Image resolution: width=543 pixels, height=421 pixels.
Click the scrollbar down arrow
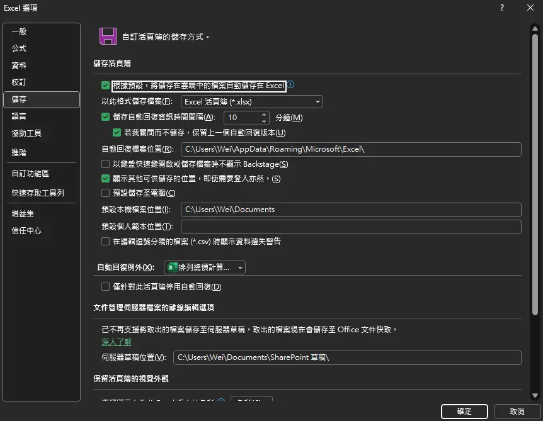tap(535, 395)
